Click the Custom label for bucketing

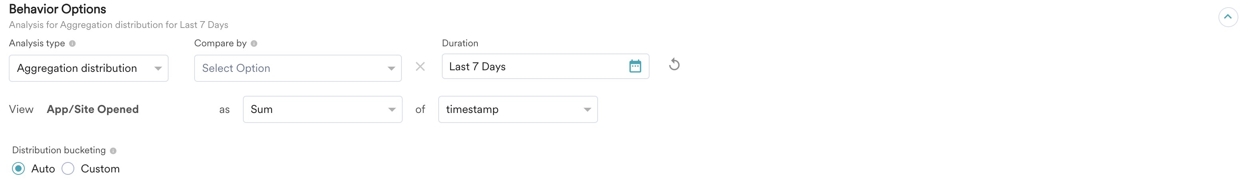coord(100,169)
